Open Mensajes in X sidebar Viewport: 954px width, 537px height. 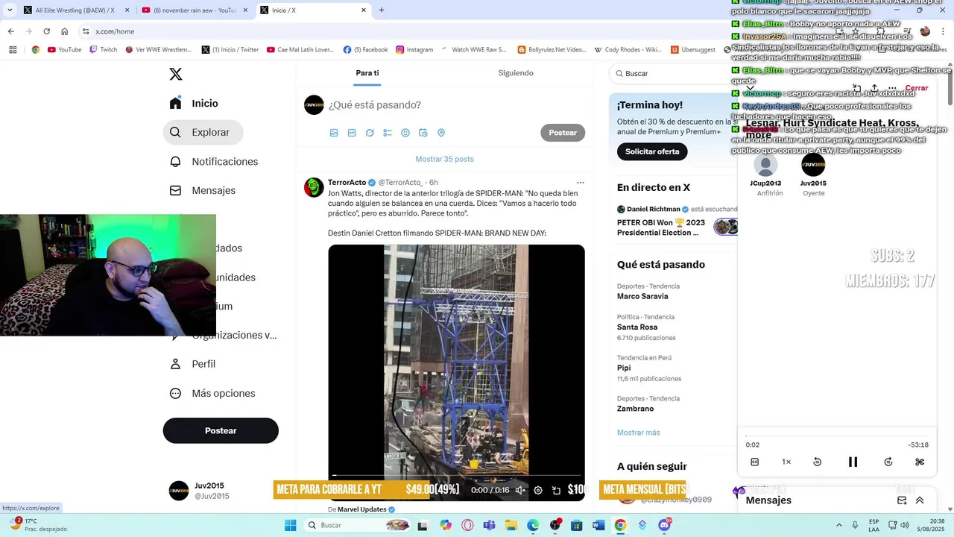click(202, 190)
